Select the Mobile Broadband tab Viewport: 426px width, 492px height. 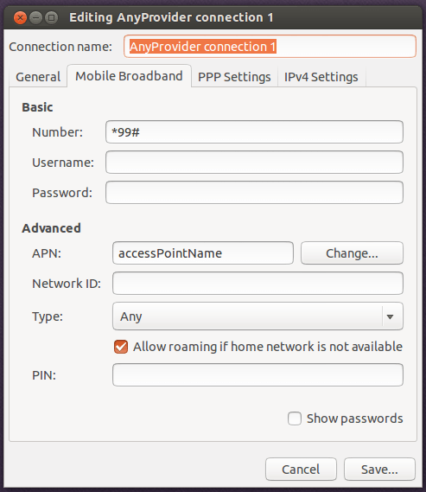(129, 76)
